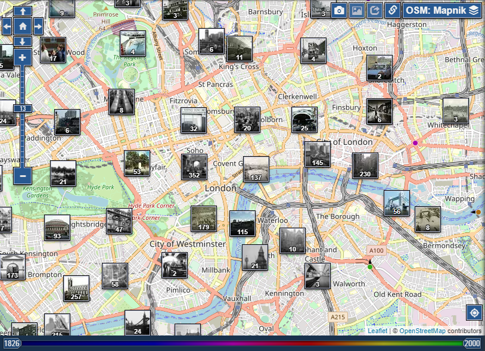Image resolution: width=485 pixels, height=351 pixels.
Task: Open the OpenStreetMap contributors link
Action: (422, 331)
